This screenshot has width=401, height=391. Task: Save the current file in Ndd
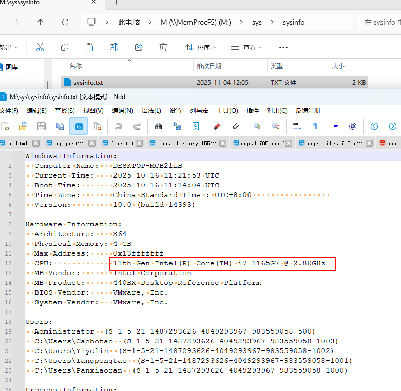coord(42,126)
